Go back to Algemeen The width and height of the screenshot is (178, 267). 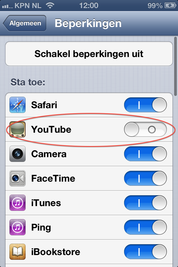tap(25, 23)
